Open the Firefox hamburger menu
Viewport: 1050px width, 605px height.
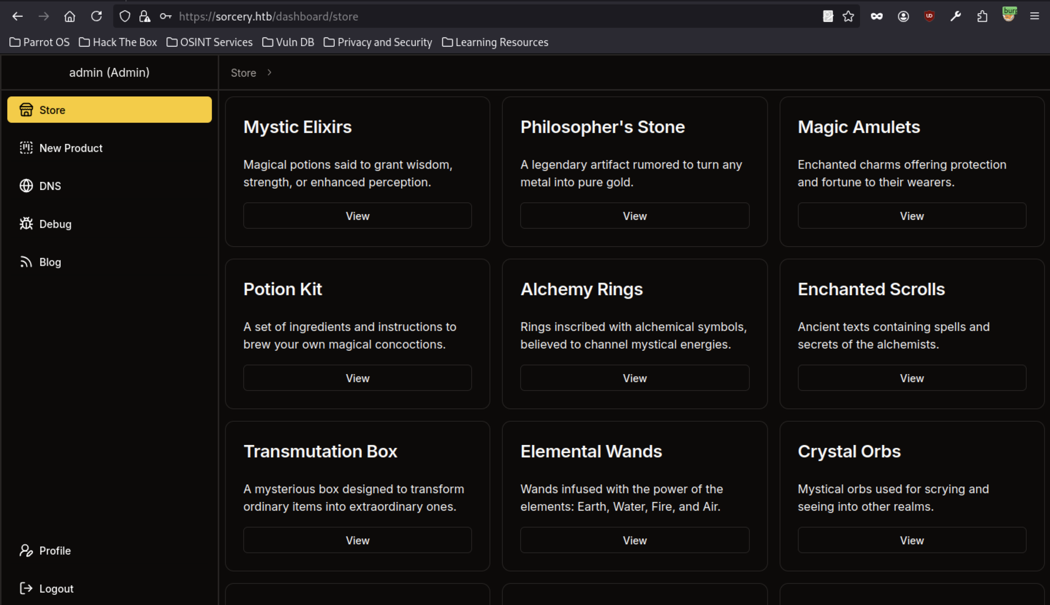pos(1034,16)
